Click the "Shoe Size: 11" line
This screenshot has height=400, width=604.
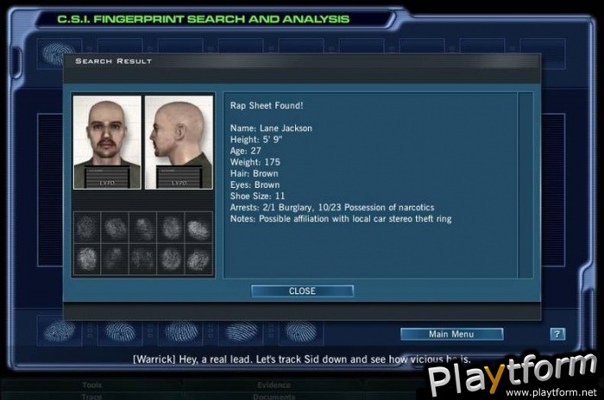tap(257, 196)
